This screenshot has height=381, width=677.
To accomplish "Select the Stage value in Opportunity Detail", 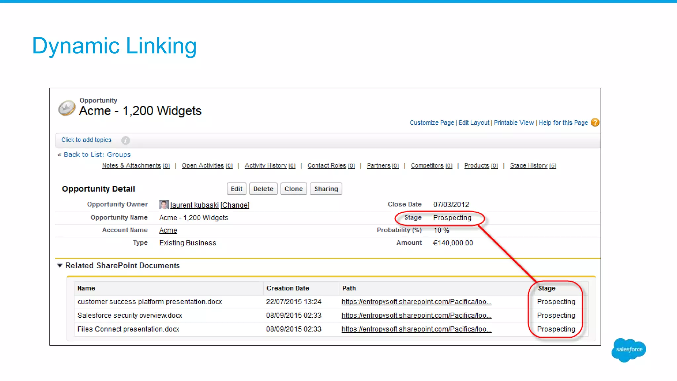I will [x=452, y=218].
